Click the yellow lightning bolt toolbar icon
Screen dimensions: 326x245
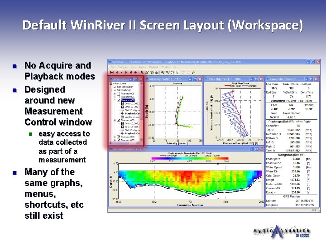pos(193,72)
